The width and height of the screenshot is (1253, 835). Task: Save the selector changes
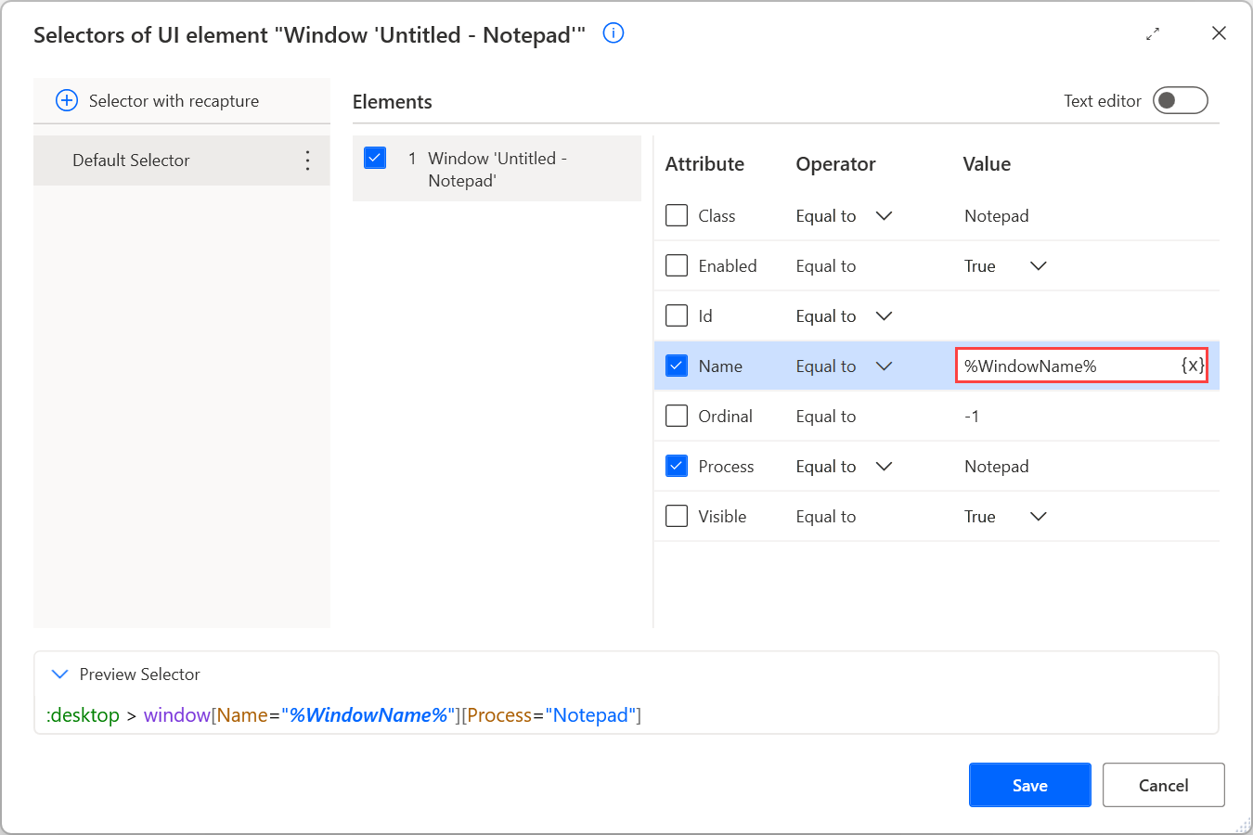[1029, 784]
